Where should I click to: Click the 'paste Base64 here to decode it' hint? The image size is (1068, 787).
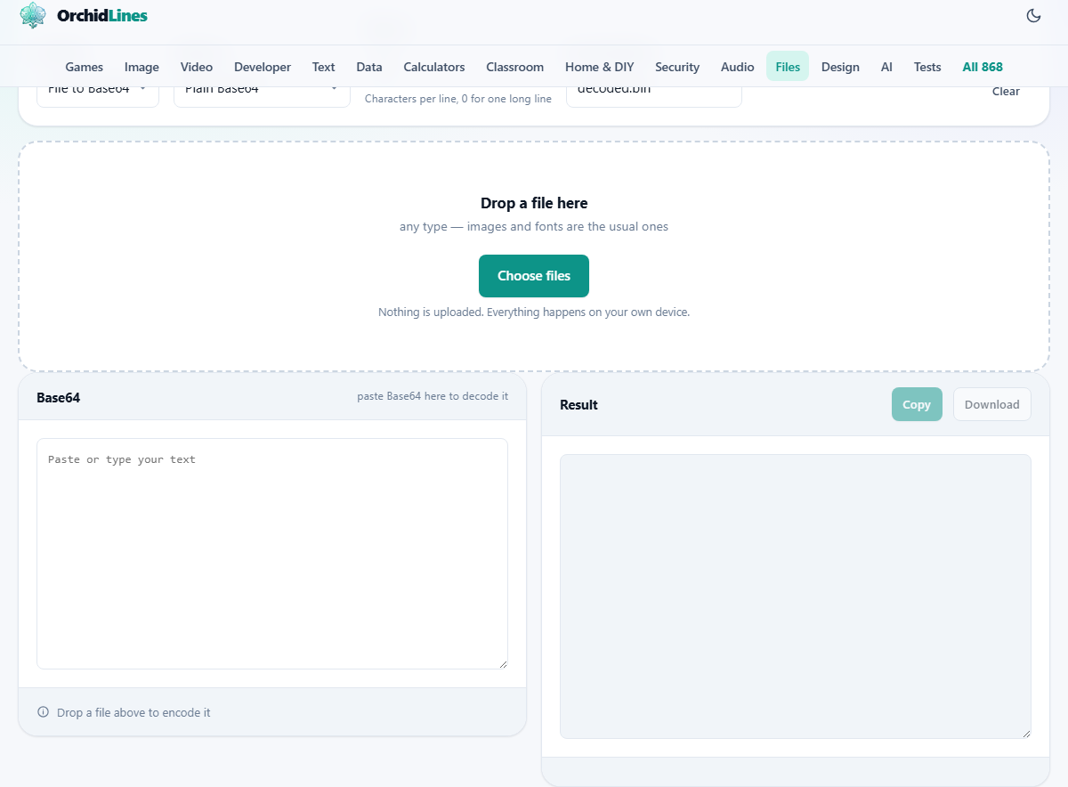(433, 396)
